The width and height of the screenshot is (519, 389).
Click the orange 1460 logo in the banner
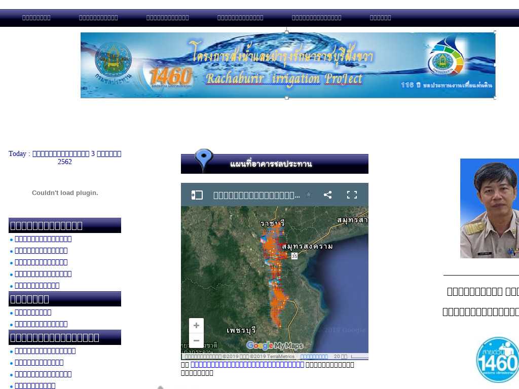click(171, 76)
